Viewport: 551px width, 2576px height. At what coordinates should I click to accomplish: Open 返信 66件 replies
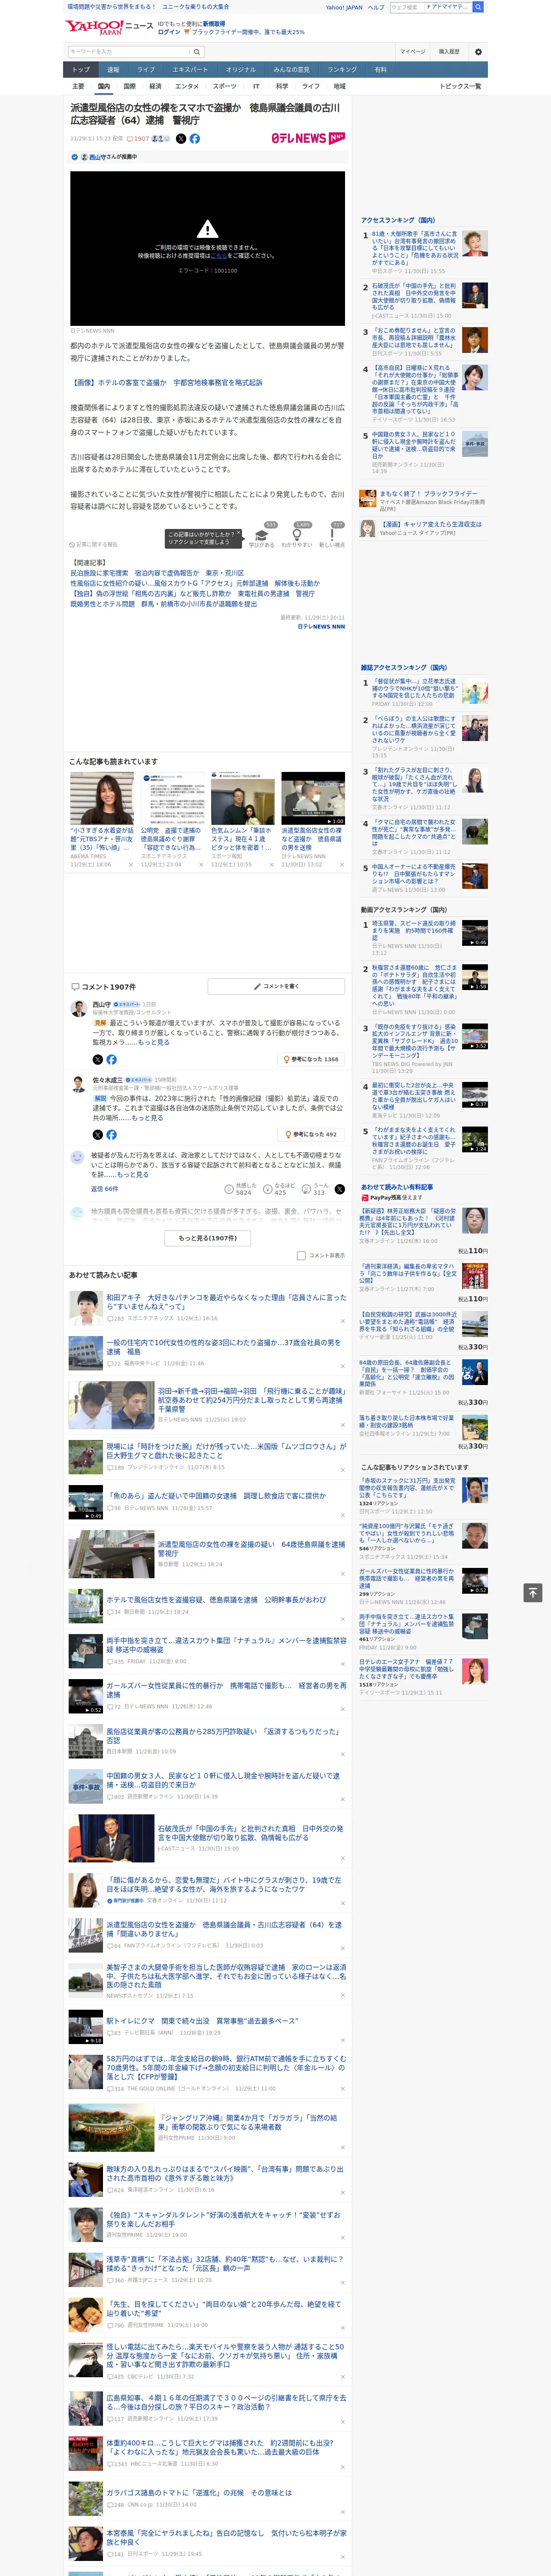tap(104, 1189)
